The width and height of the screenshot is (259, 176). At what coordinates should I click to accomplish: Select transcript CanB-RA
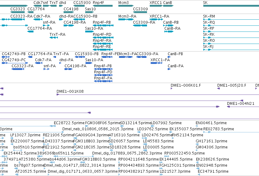click(x=169, y=32)
